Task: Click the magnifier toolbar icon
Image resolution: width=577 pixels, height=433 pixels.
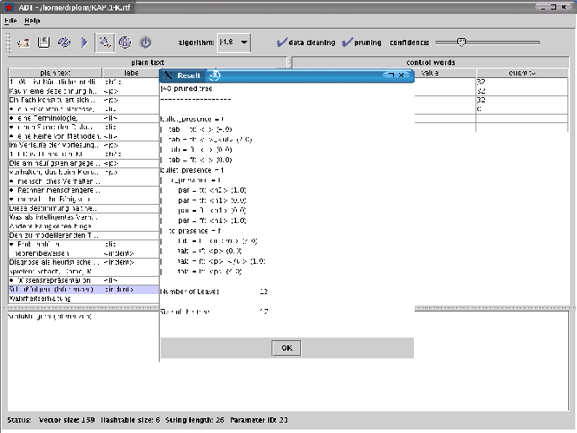Action: tap(104, 43)
